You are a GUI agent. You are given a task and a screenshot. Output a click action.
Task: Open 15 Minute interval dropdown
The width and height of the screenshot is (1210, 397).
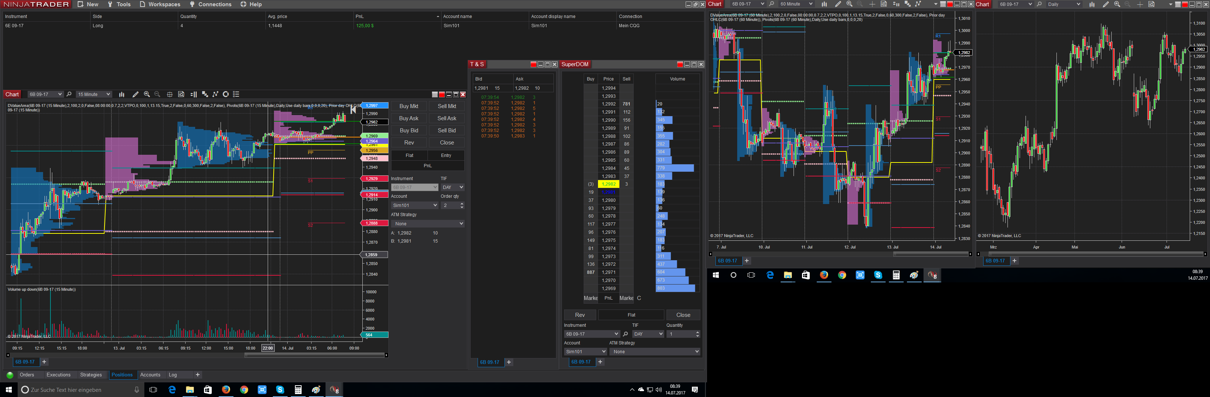[x=94, y=94]
